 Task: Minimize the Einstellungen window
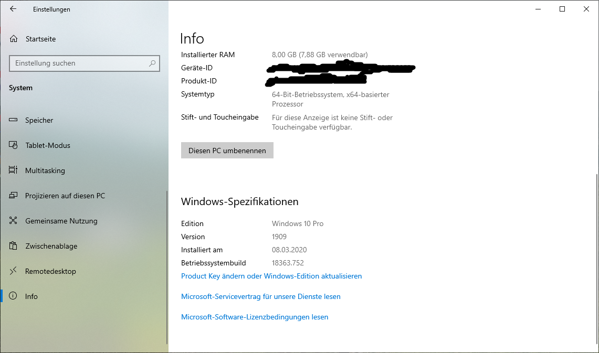coord(538,9)
